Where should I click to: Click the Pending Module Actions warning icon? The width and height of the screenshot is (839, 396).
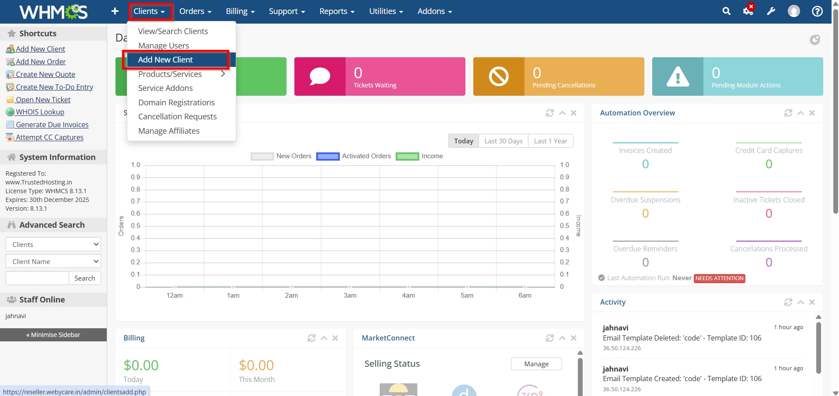[678, 76]
